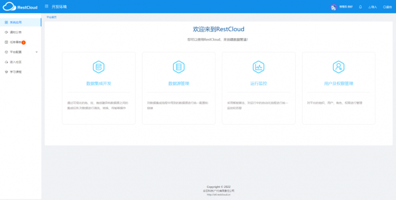Screen dimensions: 396x200
Task: Select 通知公告 in the sidebar
Action: tap(21, 32)
